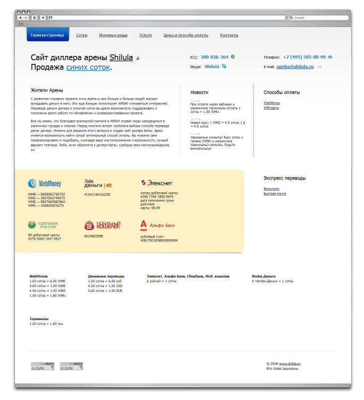Click the phone icon beside the number

coord(330,56)
